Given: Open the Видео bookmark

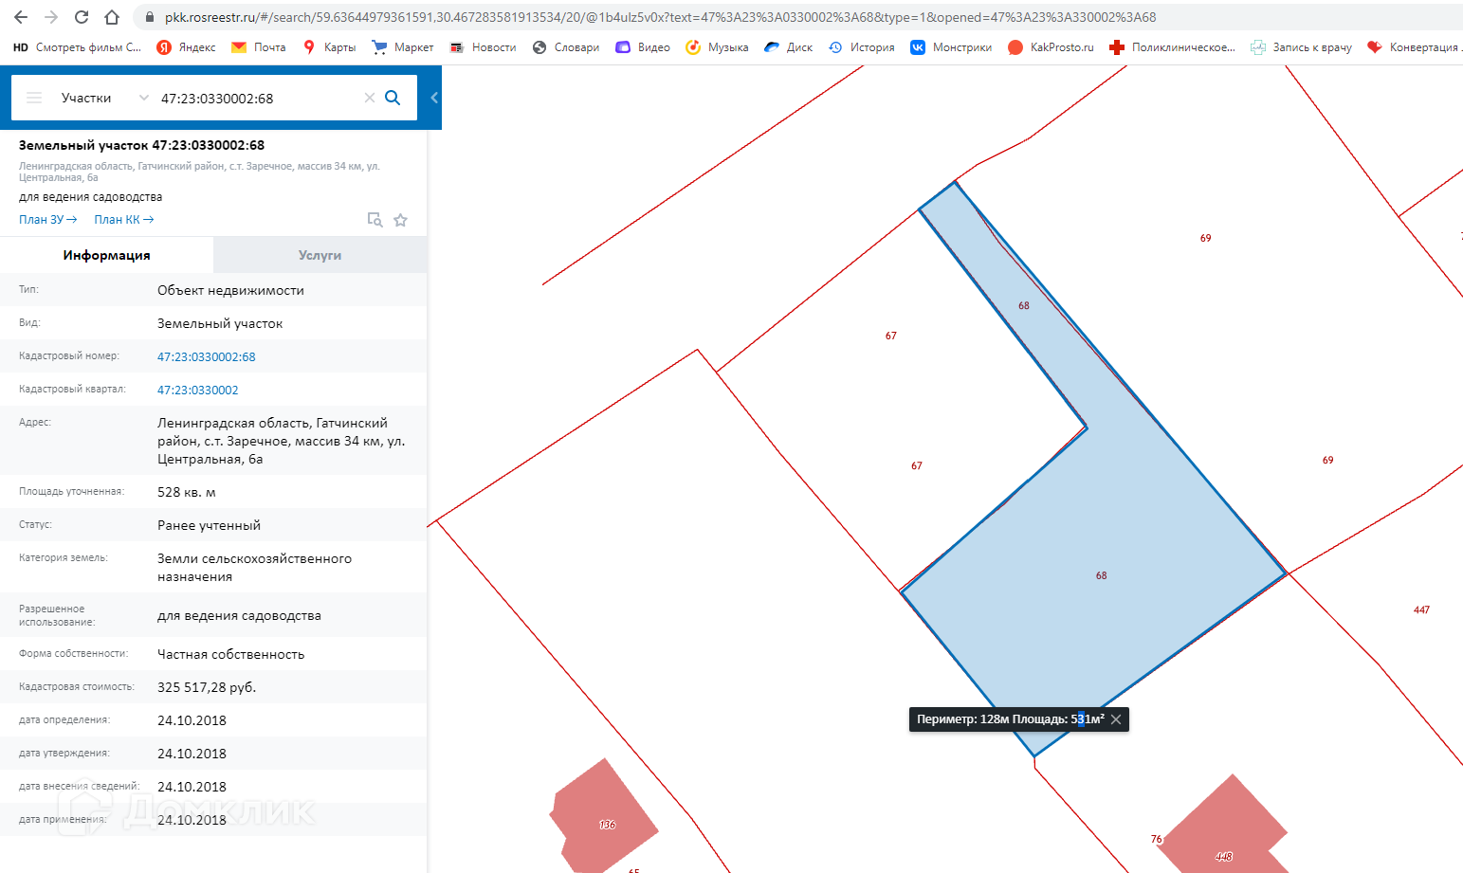Looking at the screenshot, I should (x=643, y=46).
